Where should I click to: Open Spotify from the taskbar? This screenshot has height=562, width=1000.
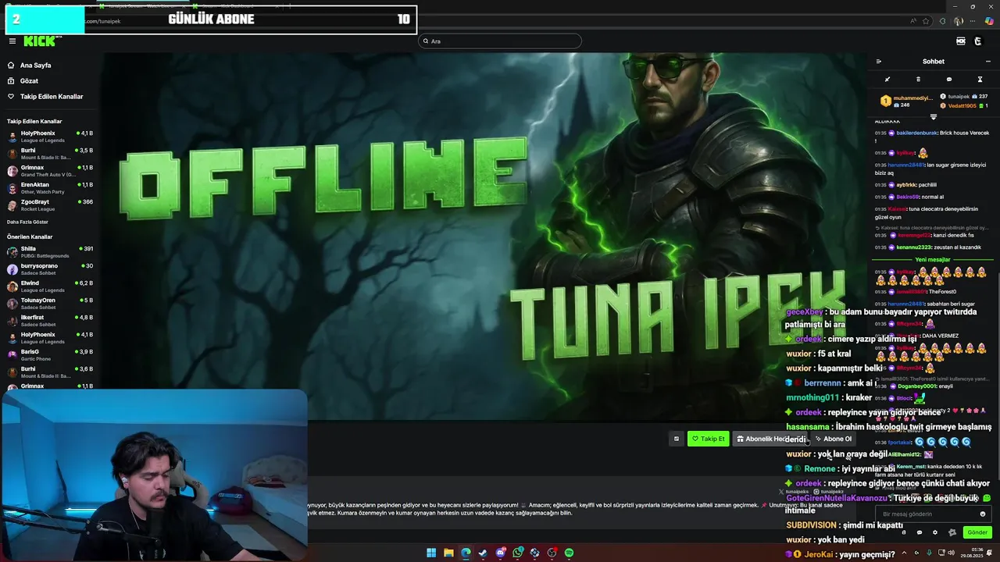(x=569, y=553)
